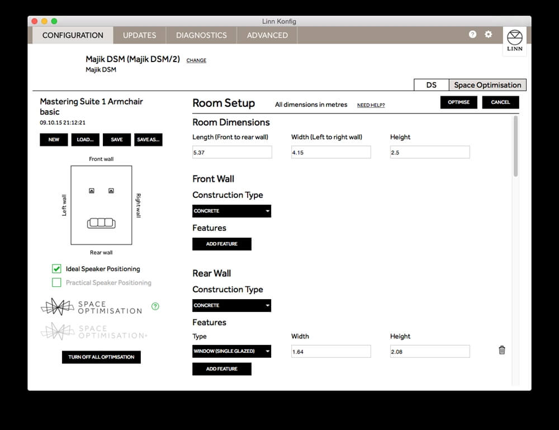Click the Linn logo
This screenshot has height=430, width=559.
click(515, 41)
